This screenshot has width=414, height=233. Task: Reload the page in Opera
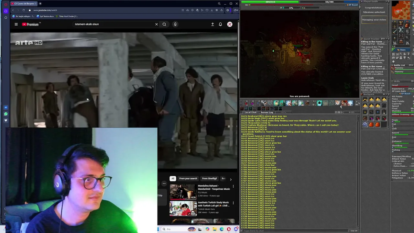[x=23, y=10]
